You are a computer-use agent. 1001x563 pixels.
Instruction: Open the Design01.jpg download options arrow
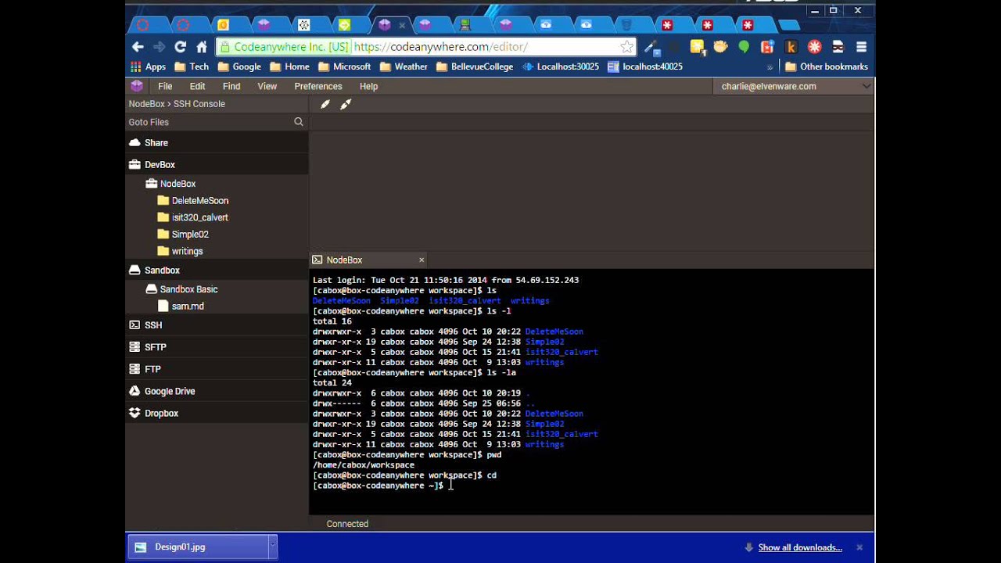click(272, 547)
